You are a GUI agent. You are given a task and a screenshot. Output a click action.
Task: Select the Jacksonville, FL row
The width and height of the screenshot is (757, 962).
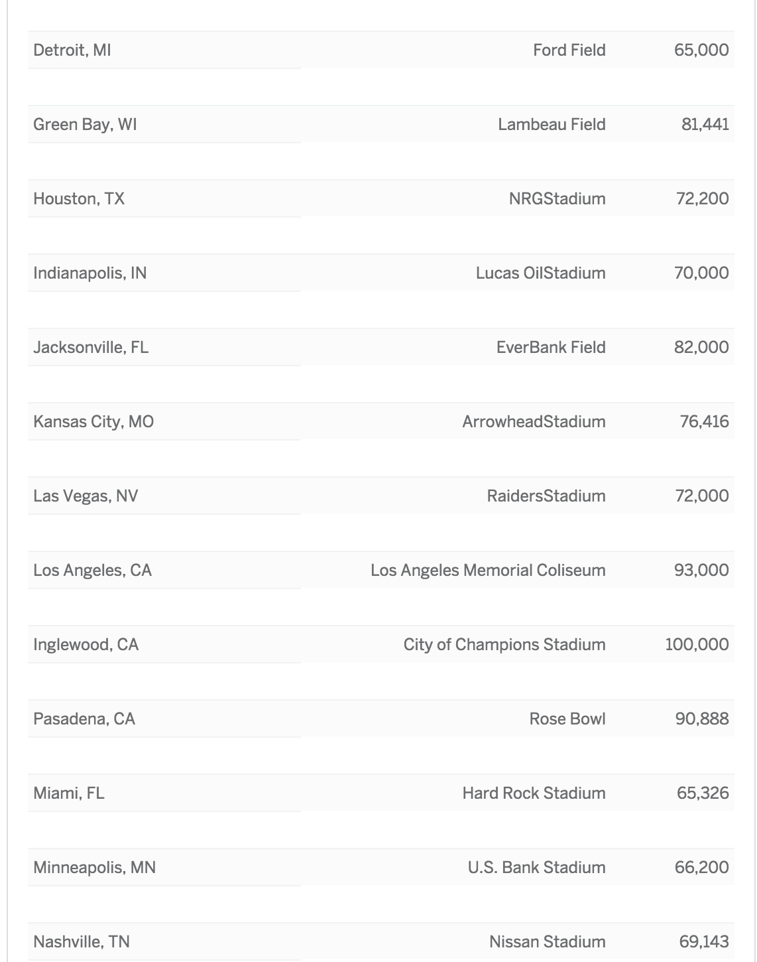coord(91,348)
